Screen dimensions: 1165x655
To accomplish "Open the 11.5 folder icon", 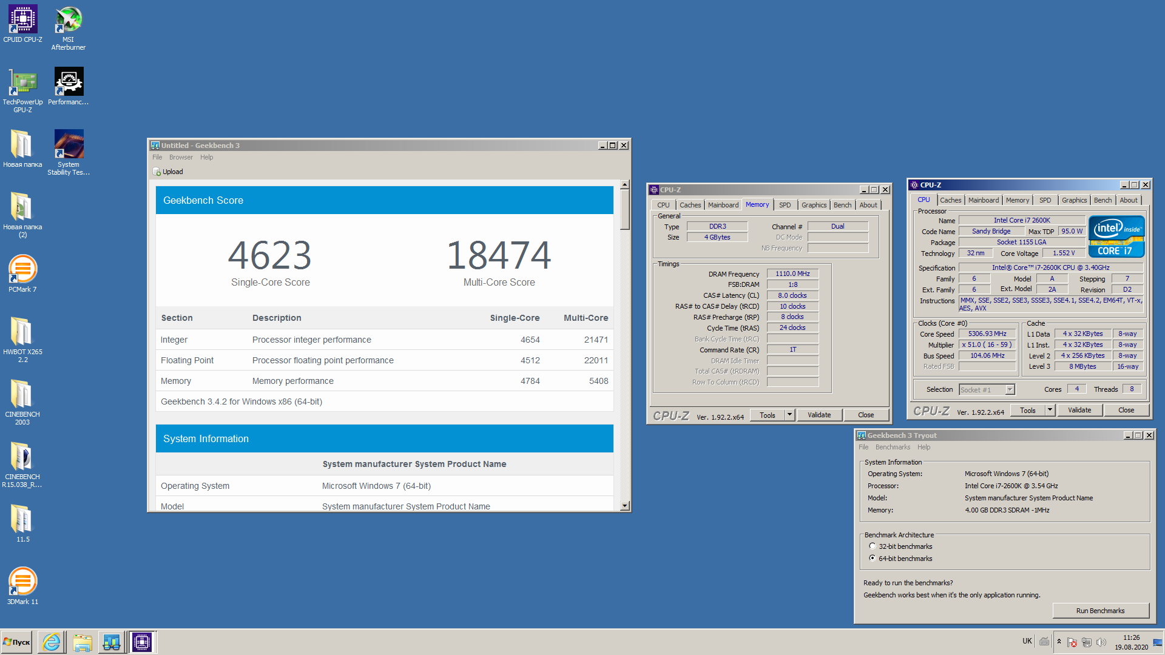I will (22, 523).
